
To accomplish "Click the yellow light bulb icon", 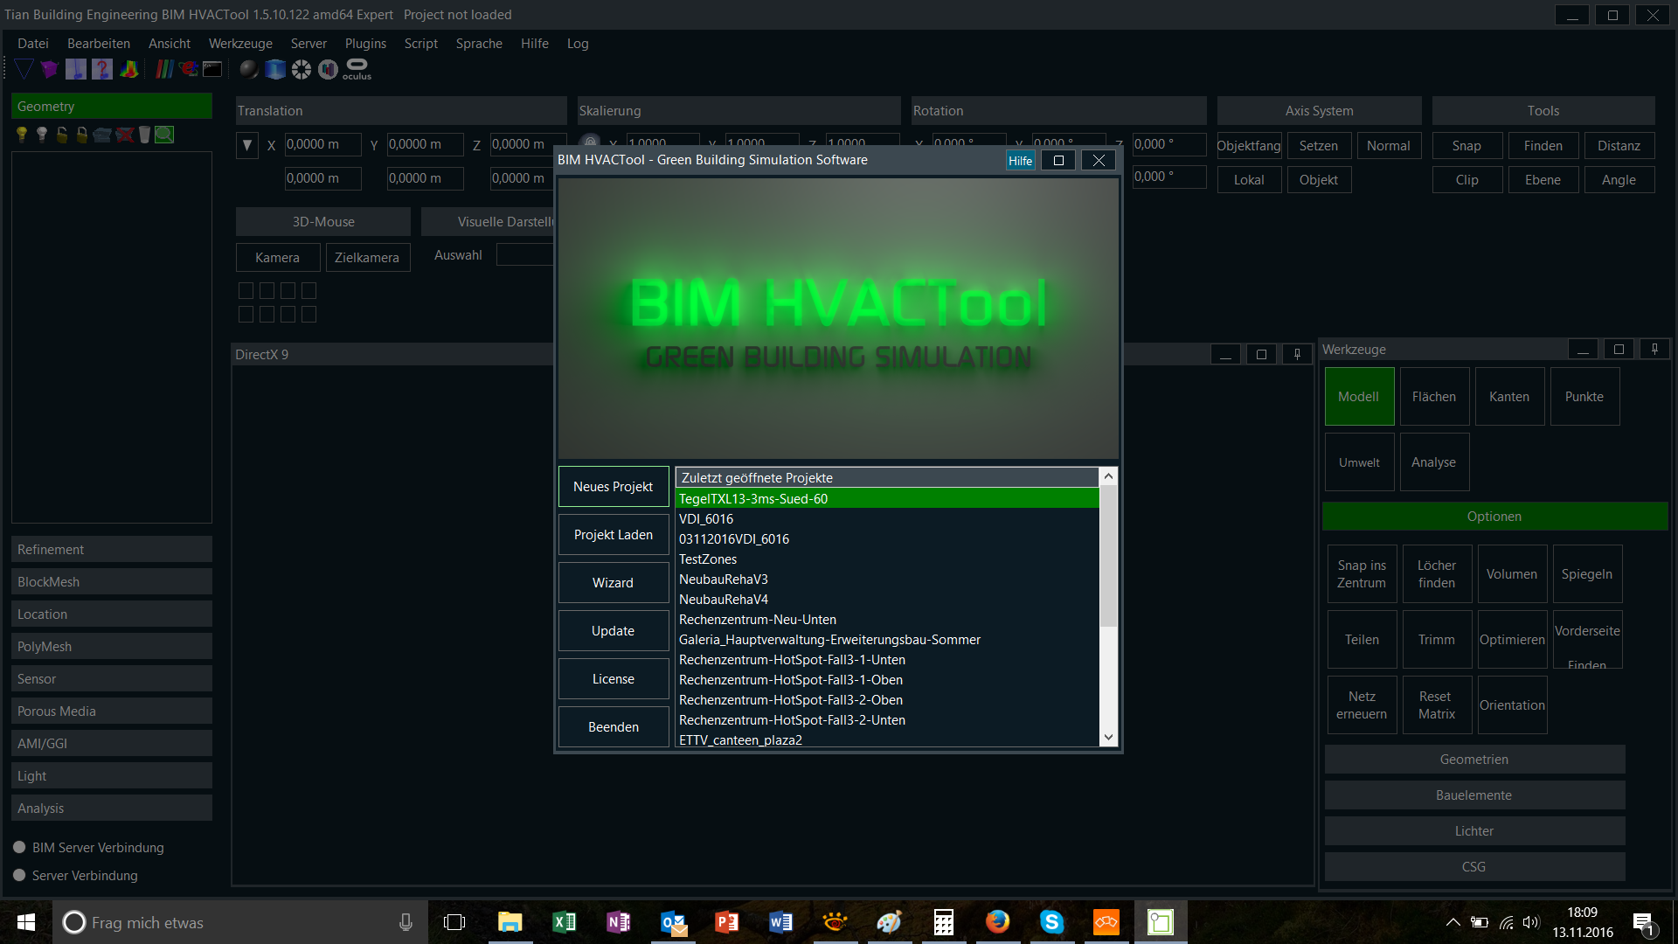I will tap(22, 135).
